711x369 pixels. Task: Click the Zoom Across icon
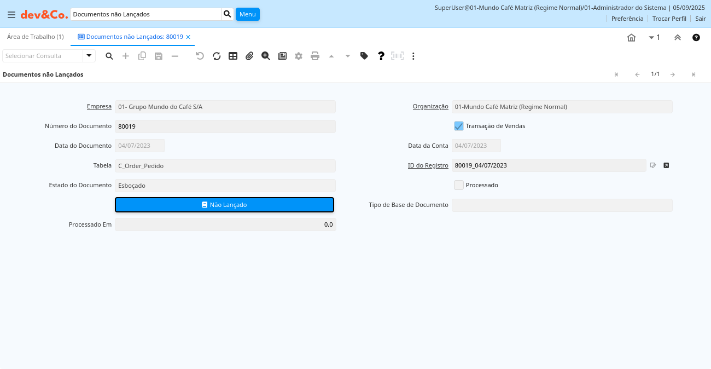pyautogui.click(x=266, y=56)
